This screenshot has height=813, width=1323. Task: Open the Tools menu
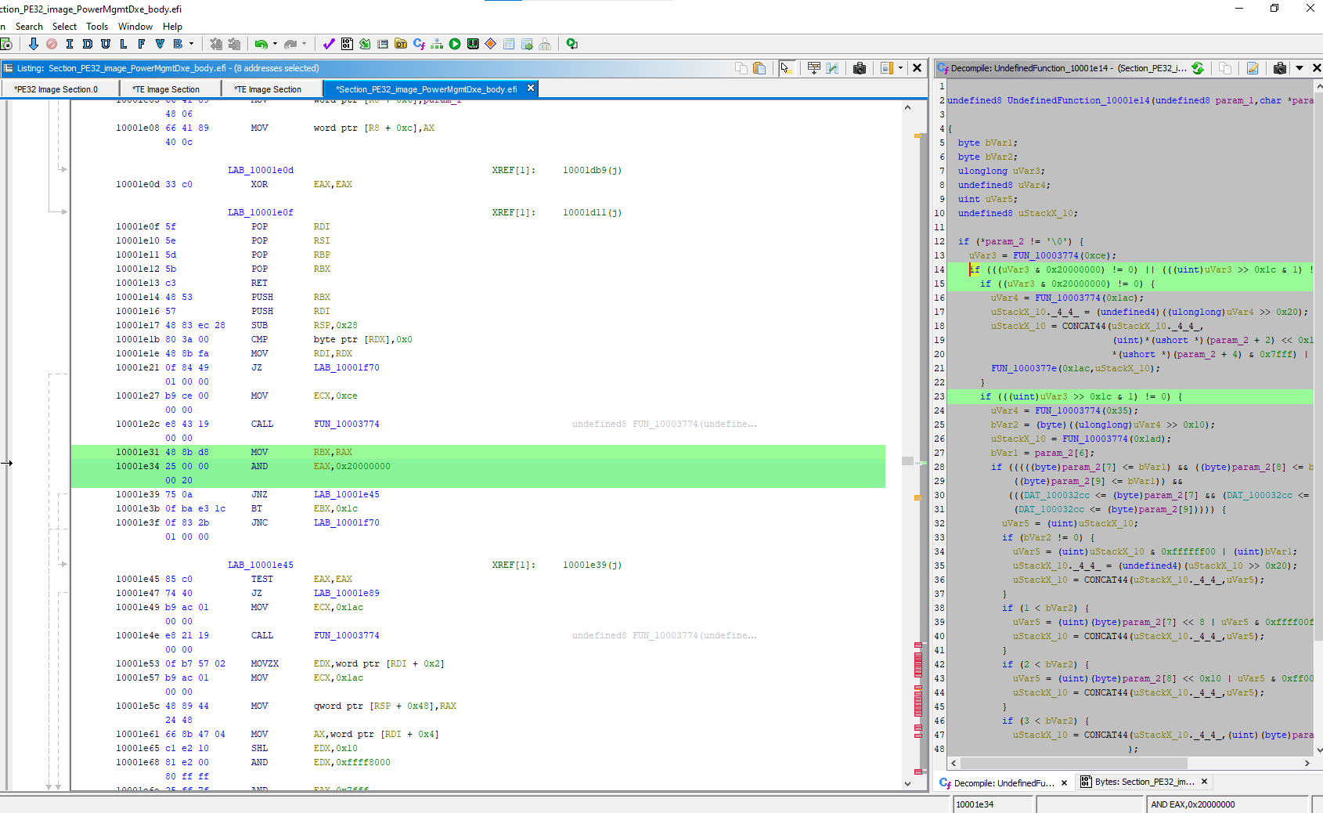point(97,27)
